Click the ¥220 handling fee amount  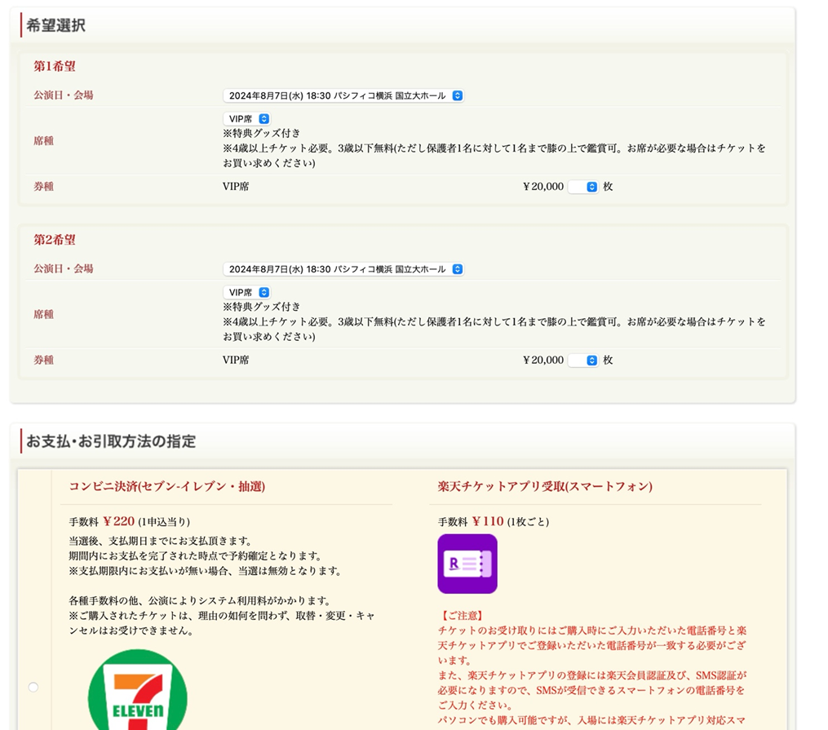click(x=118, y=521)
